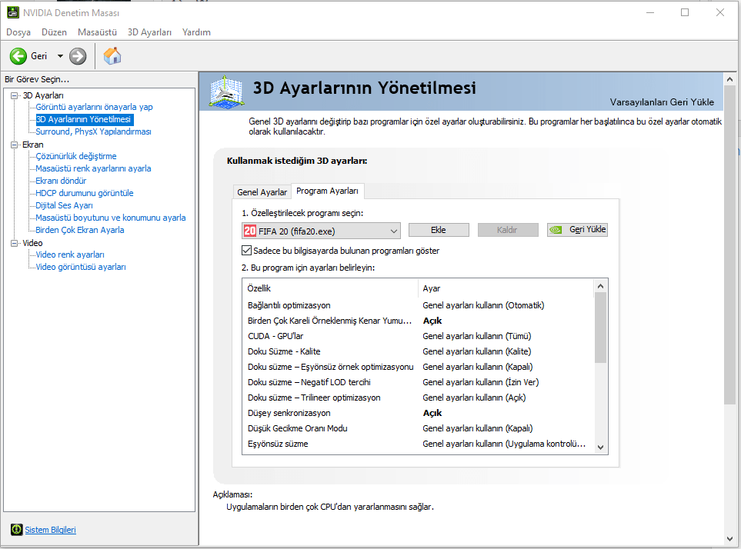Select Doku süzme – Negatif LOD tercihi
741x549 pixels.
tap(418, 382)
